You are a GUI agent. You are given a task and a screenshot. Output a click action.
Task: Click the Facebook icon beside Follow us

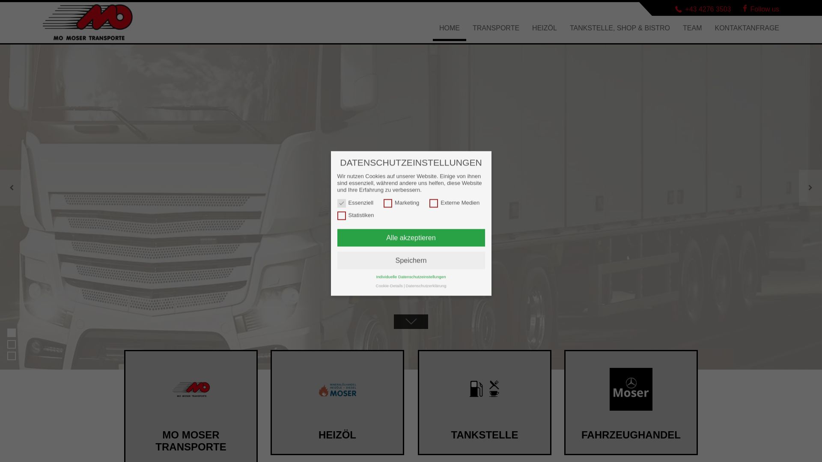(x=745, y=9)
